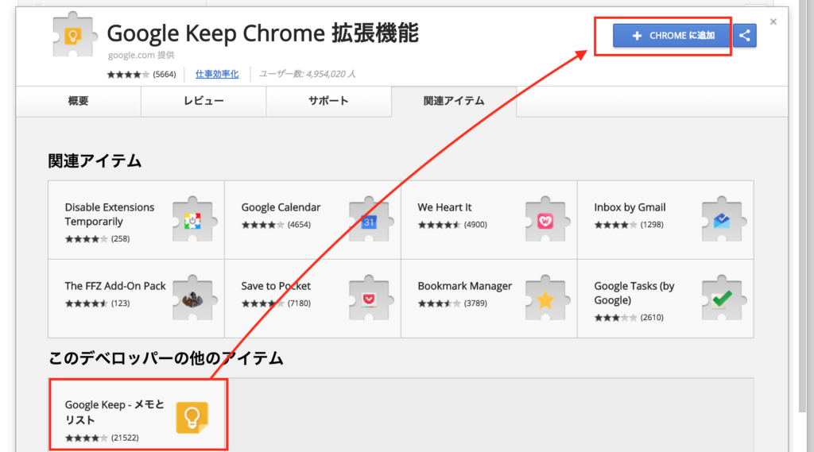814x452 pixels.
Task: Add the extension with CHROME に追加 button
Action: [671, 35]
